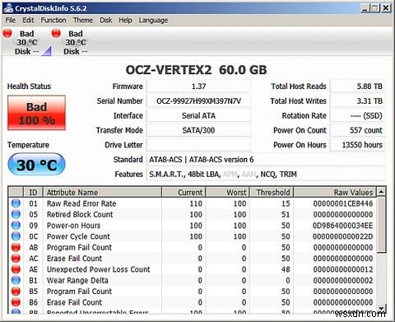
Task: Click the red Bad 100 % health status button
Action: pyautogui.click(x=36, y=113)
